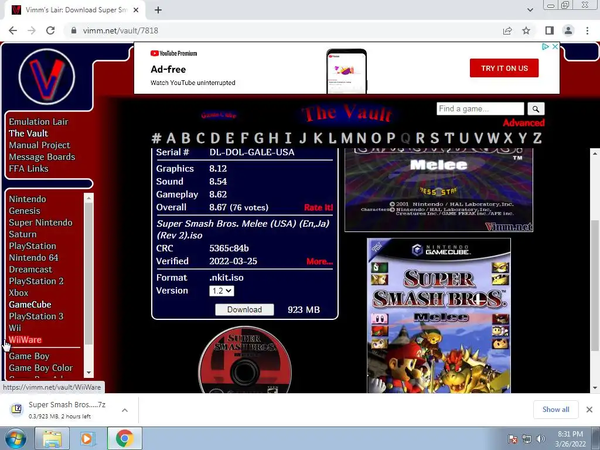
Task: Open the Emulation Lair menu link
Action: 39,122
